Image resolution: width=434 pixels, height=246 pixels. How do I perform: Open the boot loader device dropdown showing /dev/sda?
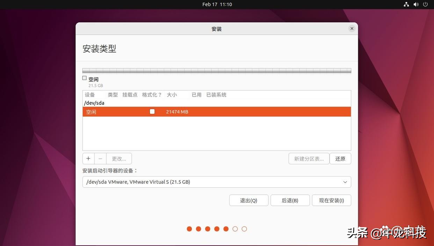tap(216, 182)
